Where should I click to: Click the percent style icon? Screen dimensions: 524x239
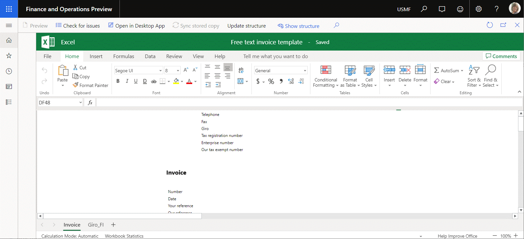pos(271,81)
